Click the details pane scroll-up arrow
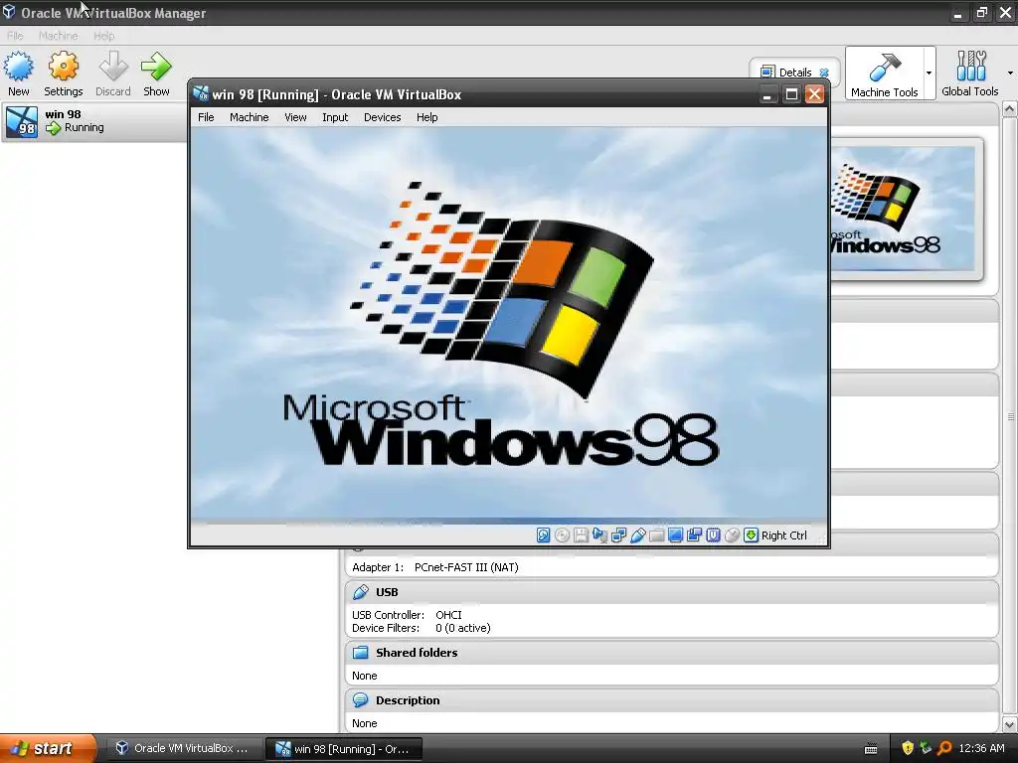The width and height of the screenshot is (1018, 763). click(1010, 109)
